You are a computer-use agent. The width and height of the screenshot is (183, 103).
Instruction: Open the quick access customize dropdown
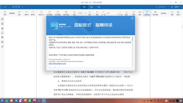(x=23, y=7)
